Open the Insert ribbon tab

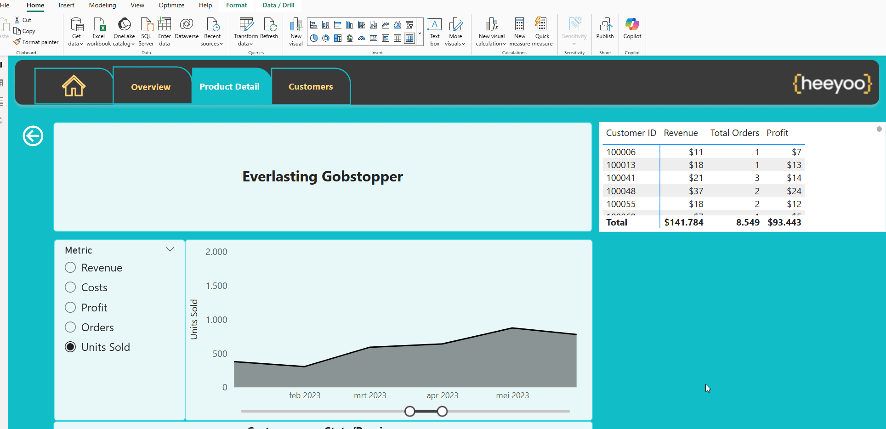[66, 5]
